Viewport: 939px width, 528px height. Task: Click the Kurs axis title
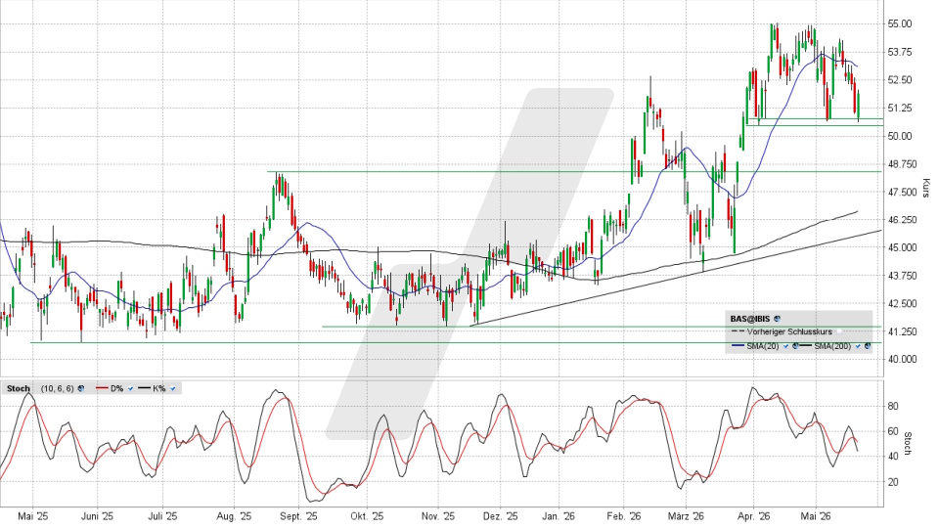926,188
